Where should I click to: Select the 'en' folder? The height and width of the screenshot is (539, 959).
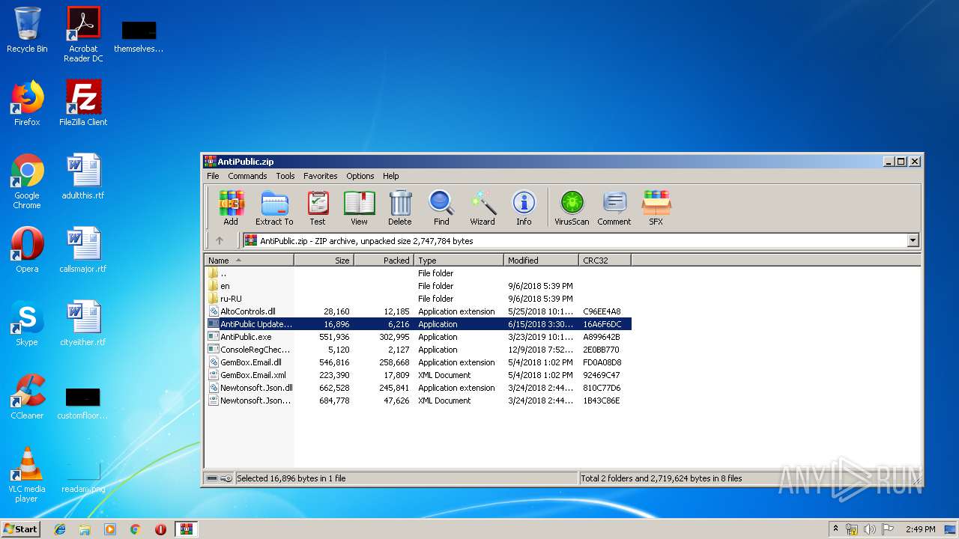(418, 286)
